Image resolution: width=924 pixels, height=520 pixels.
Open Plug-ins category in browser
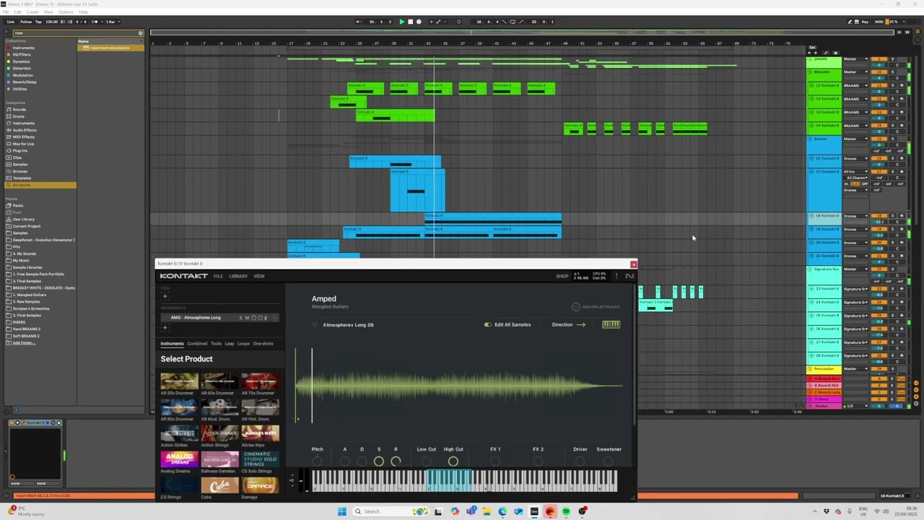point(19,151)
